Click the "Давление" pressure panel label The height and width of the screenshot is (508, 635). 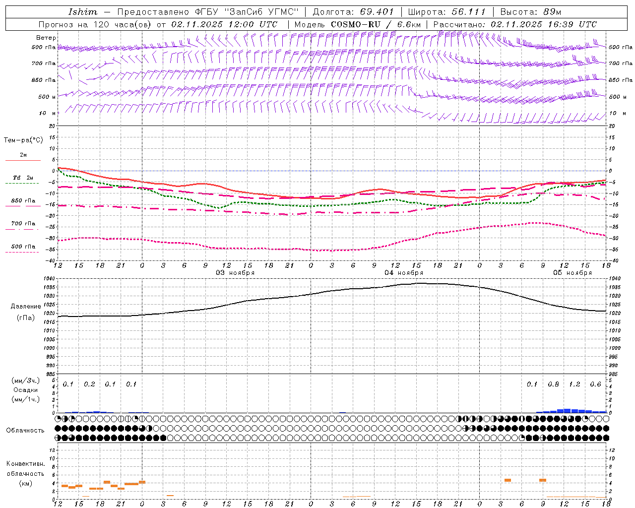click(26, 307)
